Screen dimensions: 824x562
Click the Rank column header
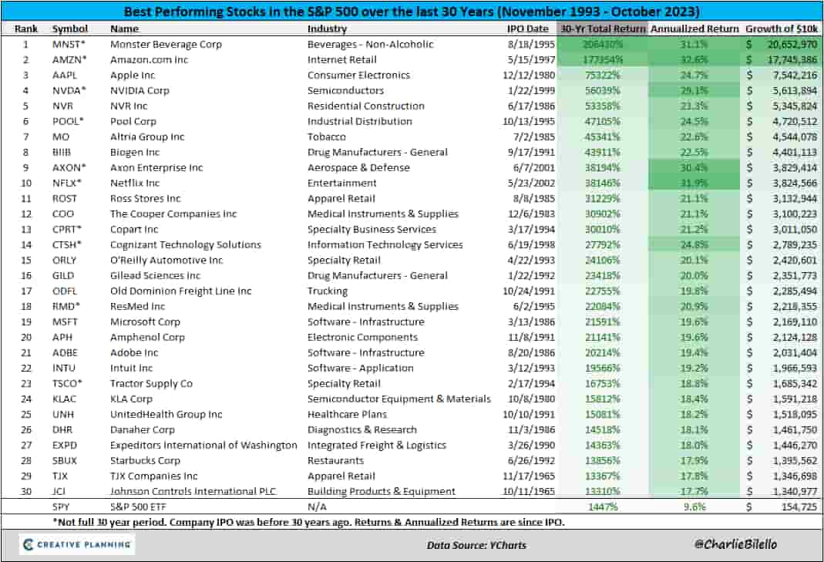(x=25, y=29)
